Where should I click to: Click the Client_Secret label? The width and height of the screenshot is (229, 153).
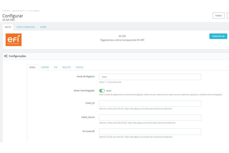(x=88, y=117)
